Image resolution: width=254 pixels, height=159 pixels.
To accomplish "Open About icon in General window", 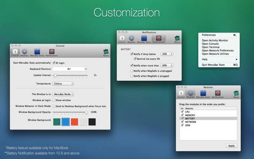I will pos(106,52).
